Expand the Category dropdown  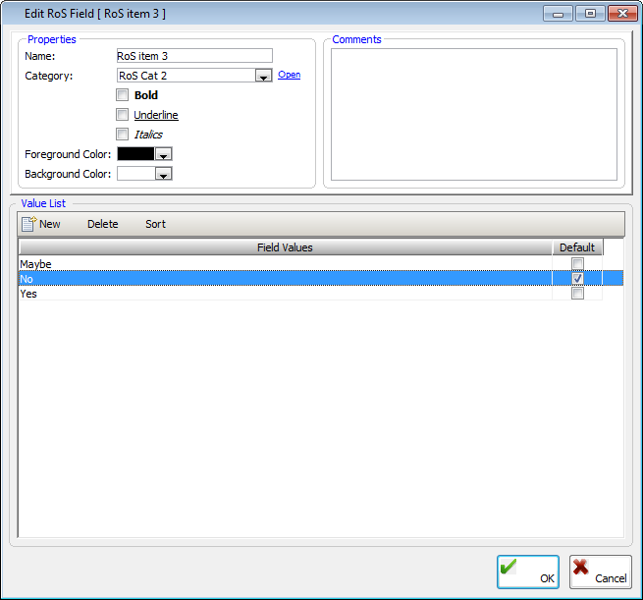pos(263,76)
